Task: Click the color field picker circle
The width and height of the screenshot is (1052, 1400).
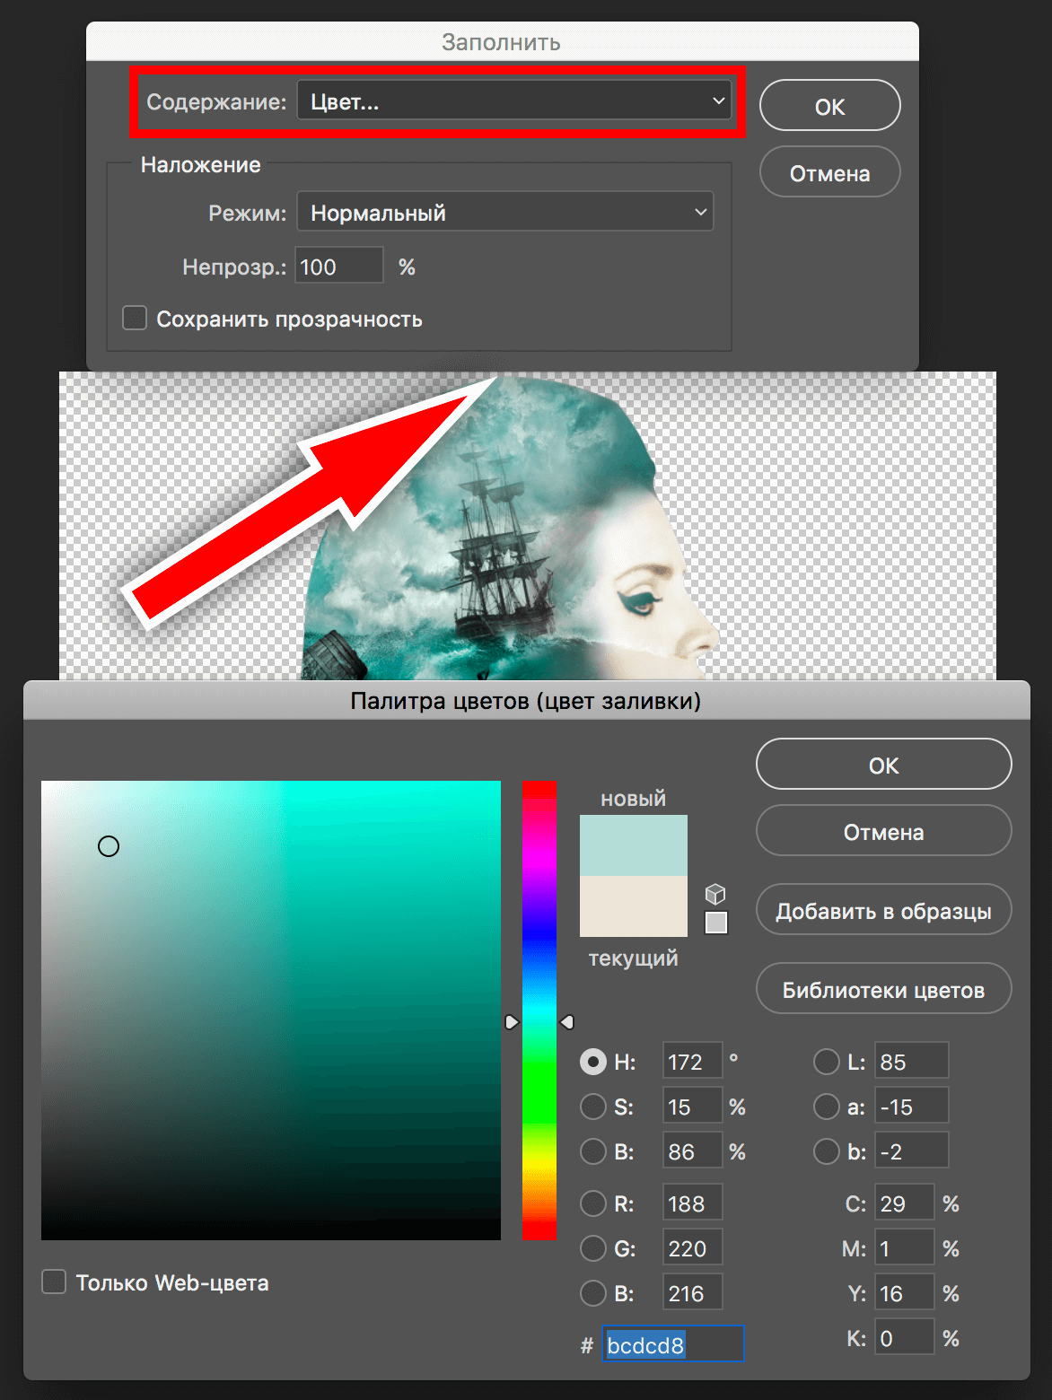Action: click(x=109, y=846)
